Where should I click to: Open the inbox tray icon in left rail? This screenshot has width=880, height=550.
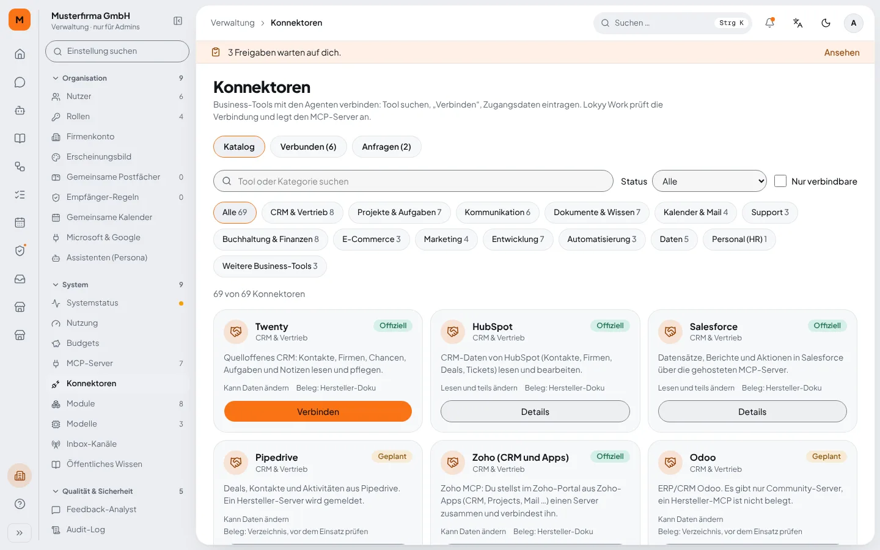20,279
